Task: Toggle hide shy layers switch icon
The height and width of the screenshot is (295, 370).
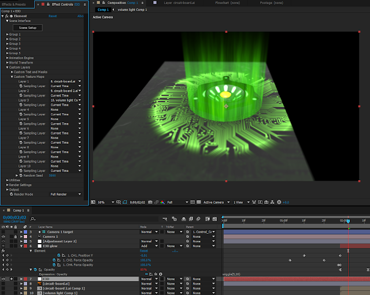Action: click(x=184, y=219)
